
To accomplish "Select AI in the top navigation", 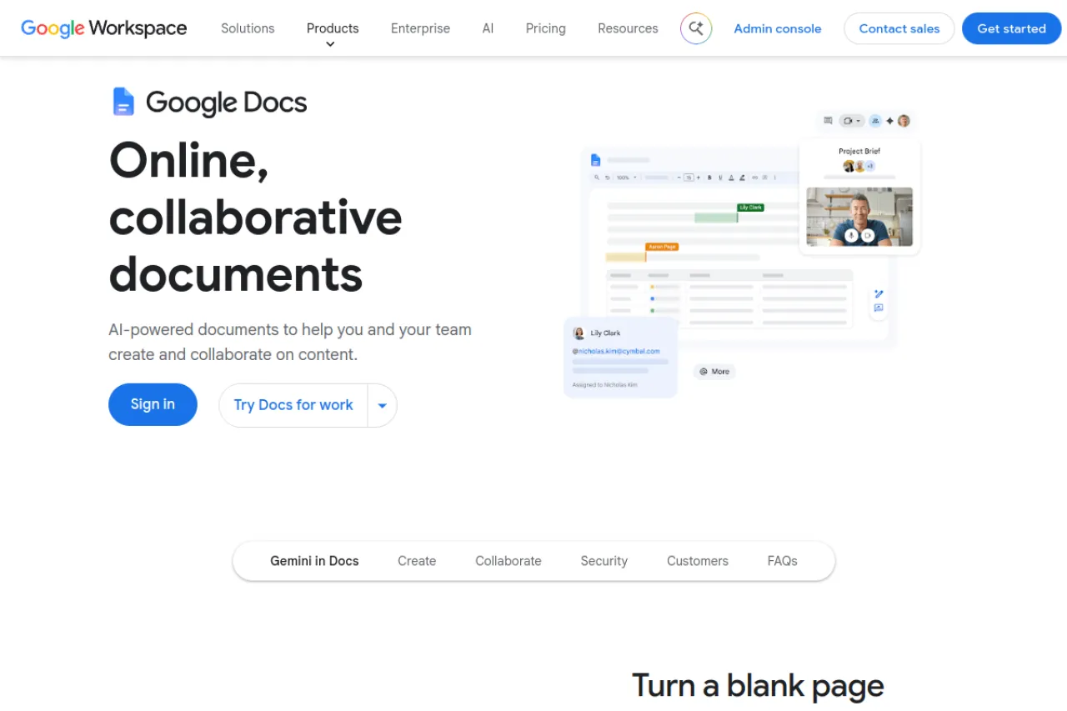I will click(x=488, y=28).
